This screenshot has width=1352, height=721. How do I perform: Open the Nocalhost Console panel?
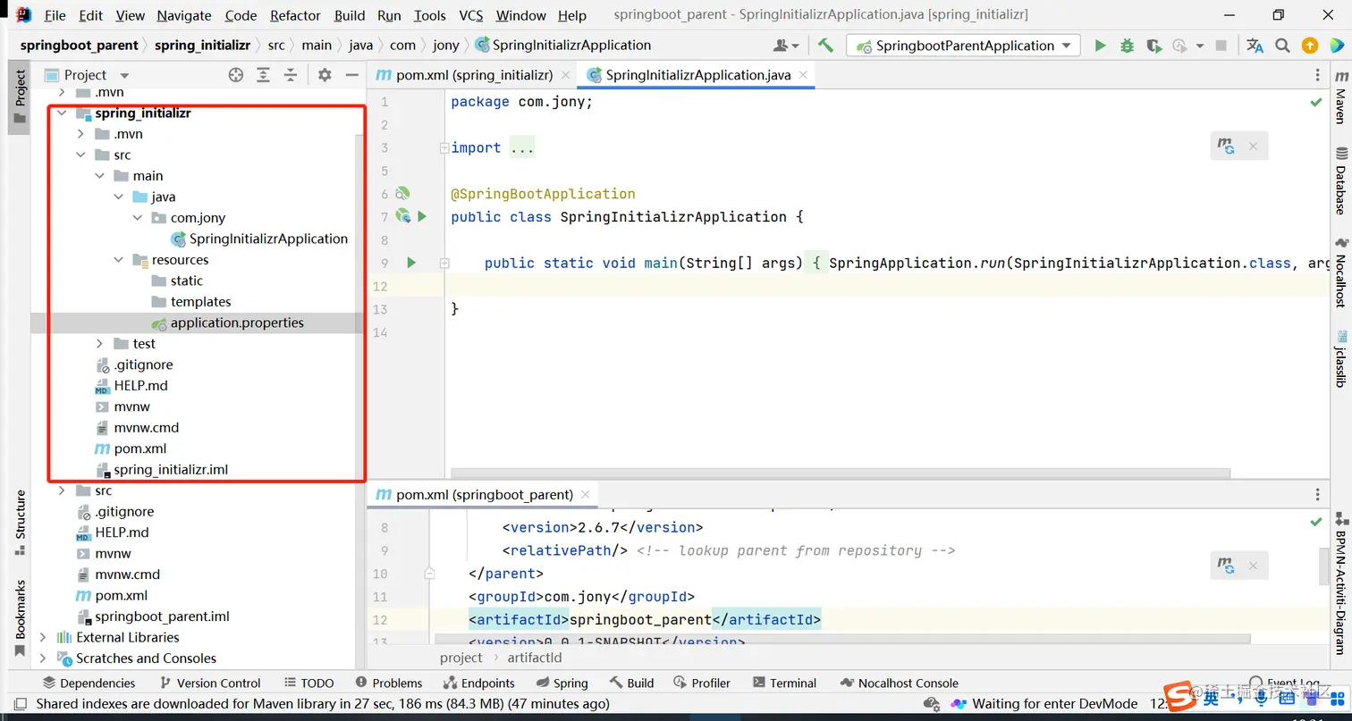(x=899, y=683)
